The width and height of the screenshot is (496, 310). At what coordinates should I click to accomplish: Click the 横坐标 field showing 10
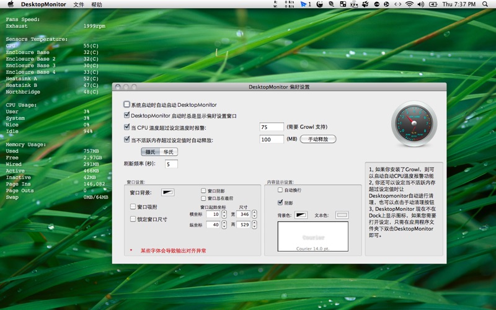[213, 214]
